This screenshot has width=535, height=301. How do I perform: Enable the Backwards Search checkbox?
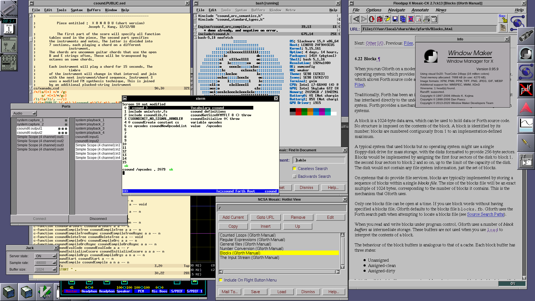294,176
